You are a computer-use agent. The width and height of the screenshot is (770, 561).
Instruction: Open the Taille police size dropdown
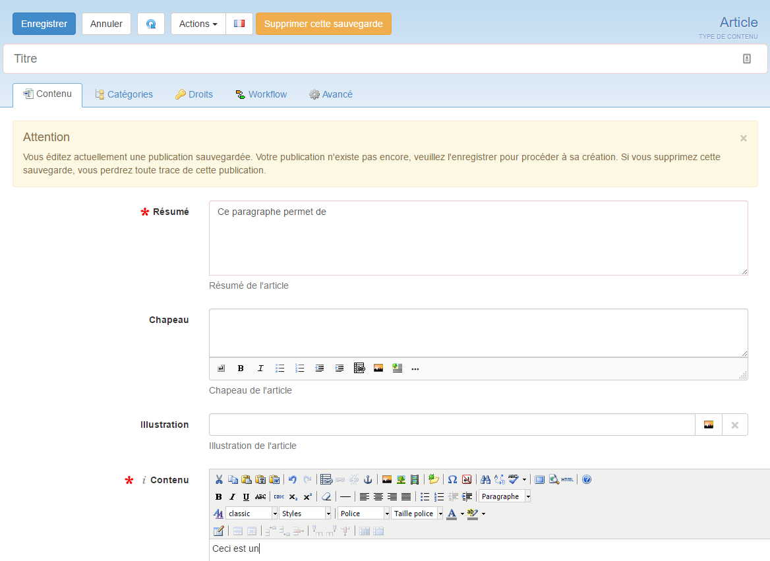click(417, 514)
